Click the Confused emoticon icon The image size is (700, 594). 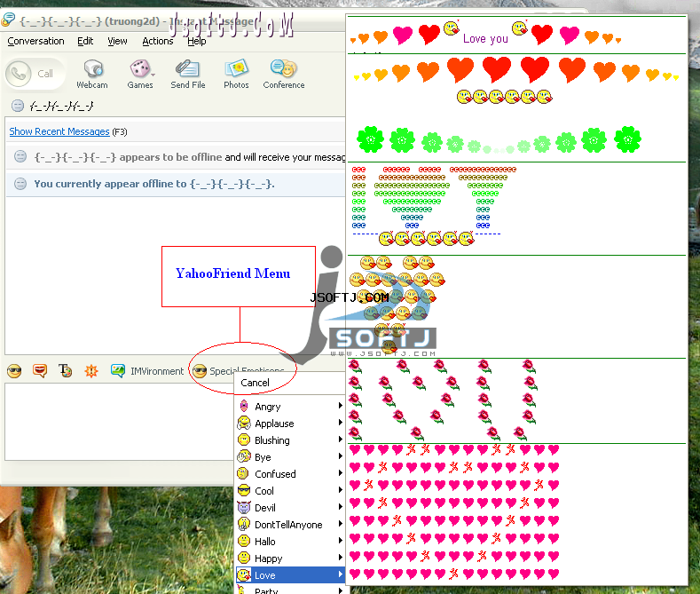coord(243,473)
